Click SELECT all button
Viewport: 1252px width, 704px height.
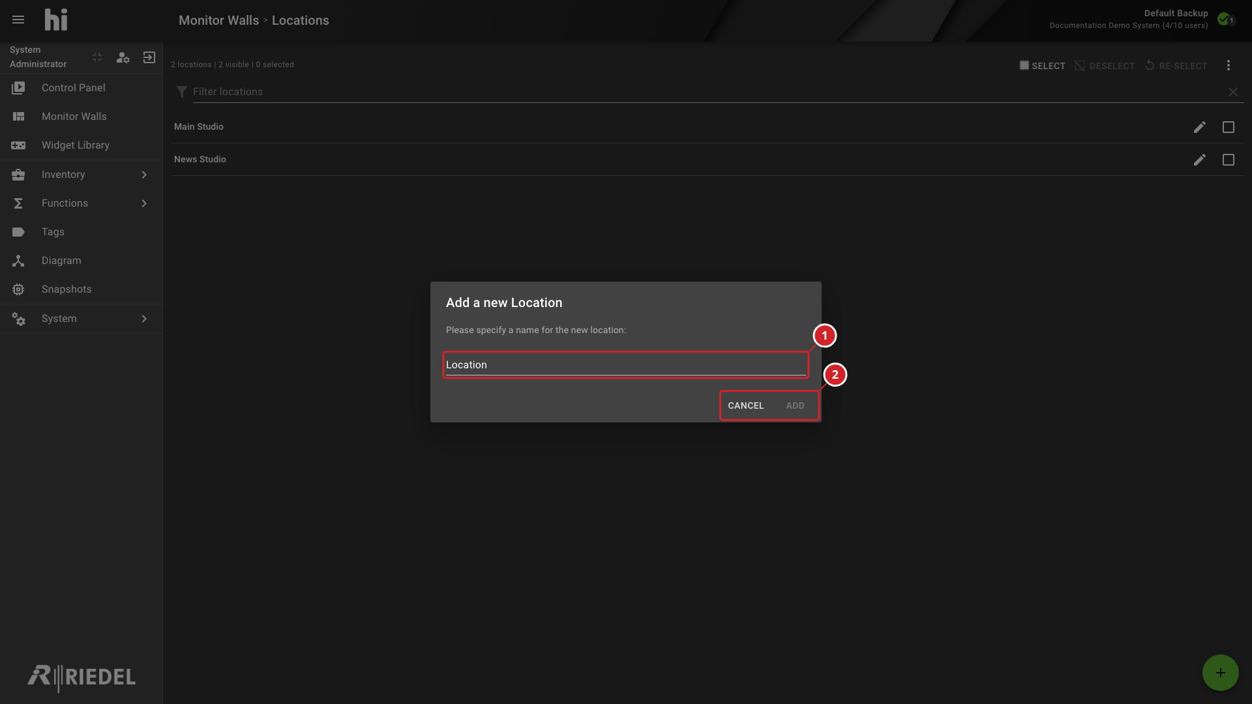[1042, 66]
